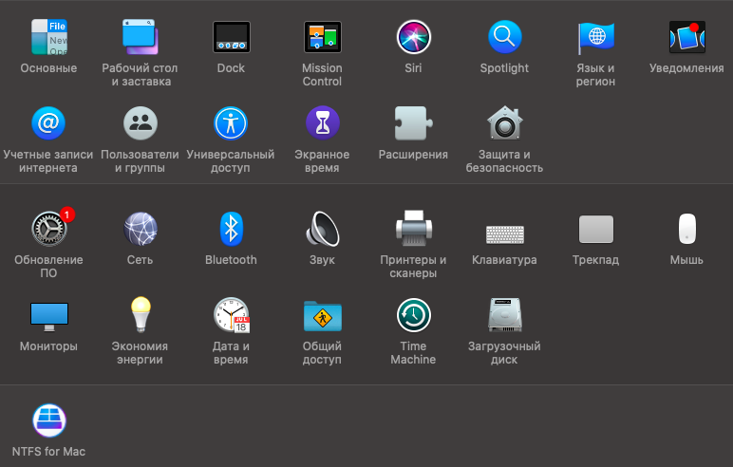The image size is (733, 467).
Task: Open Mission Control preferences
Action: [323, 37]
